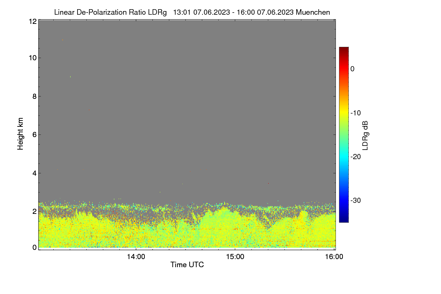Click the station name 'Muenchen' in title
The image size is (441, 294).
click(x=313, y=12)
